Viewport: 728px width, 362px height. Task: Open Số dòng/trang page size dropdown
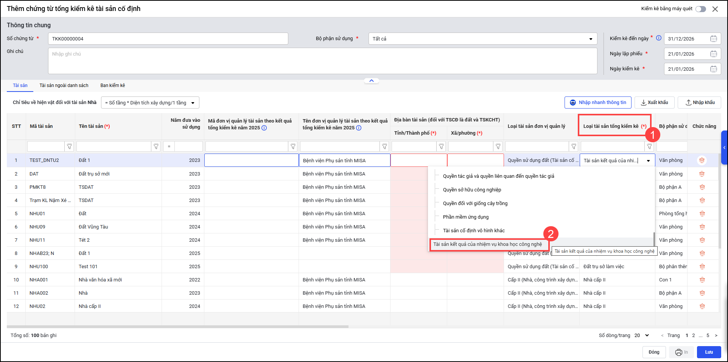pos(642,336)
